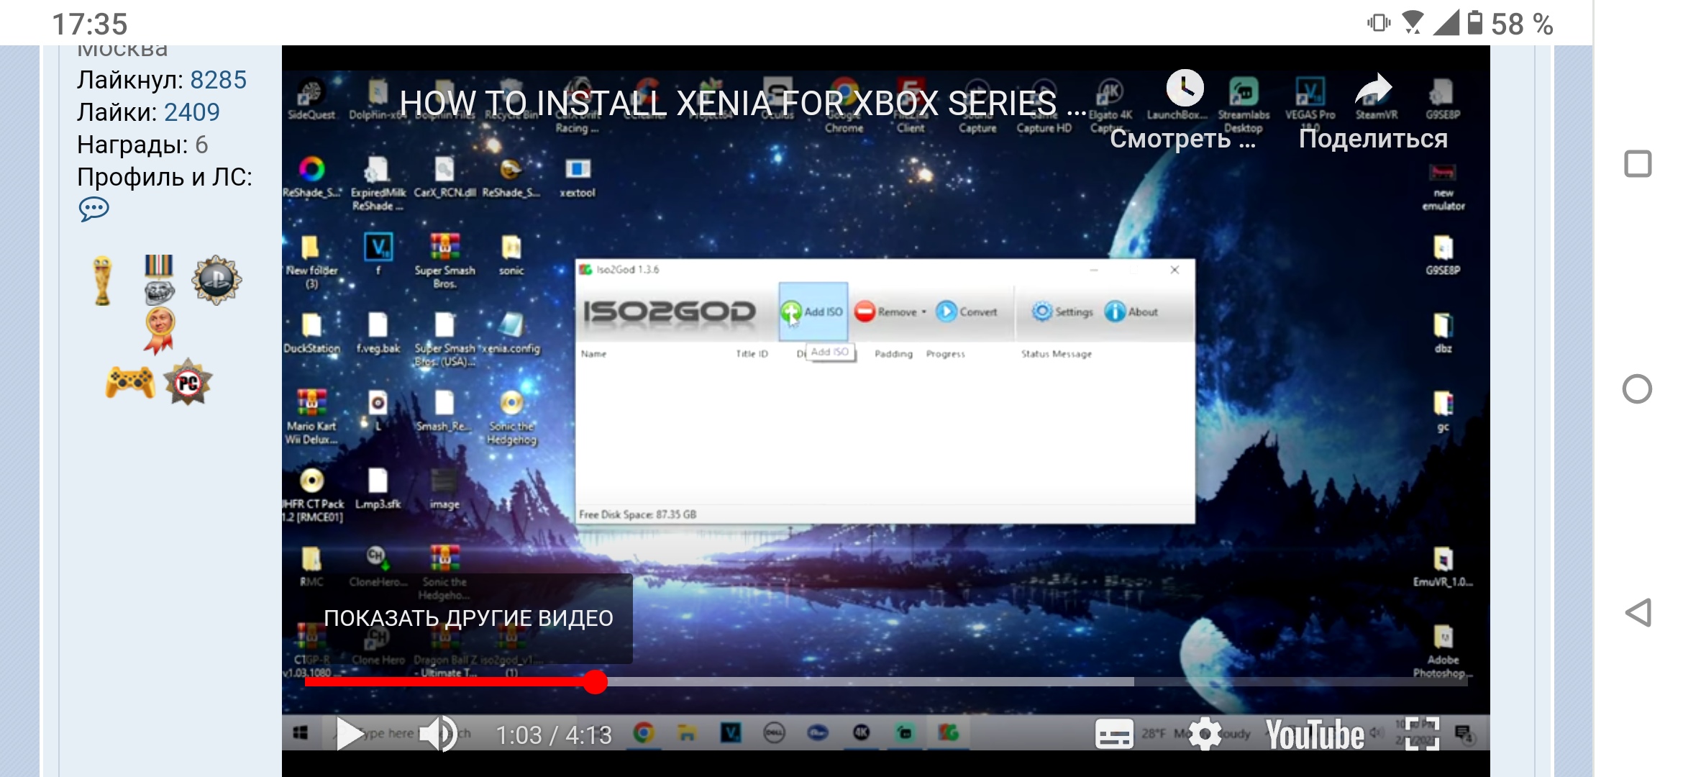
Task: Click the PlayStation badge award
Action: pos(216,280)
